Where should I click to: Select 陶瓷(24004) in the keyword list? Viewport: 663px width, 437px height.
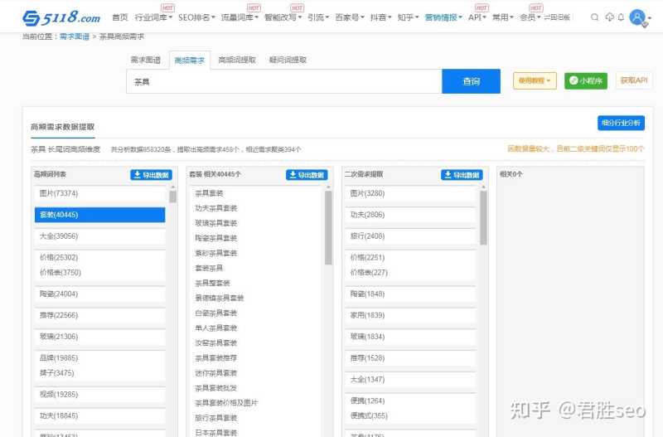coord(99,294)
